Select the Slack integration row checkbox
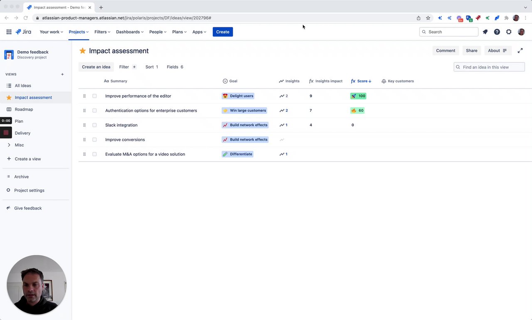Viewport: 532px width, 320px height. point(94,125)
